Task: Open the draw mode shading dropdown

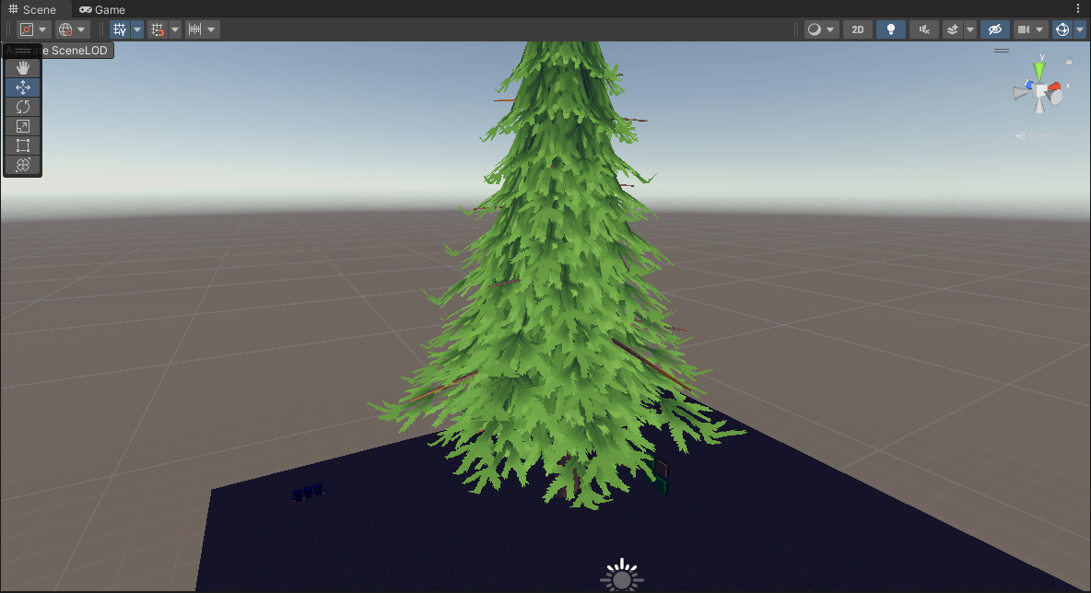Action: [820, 29]
